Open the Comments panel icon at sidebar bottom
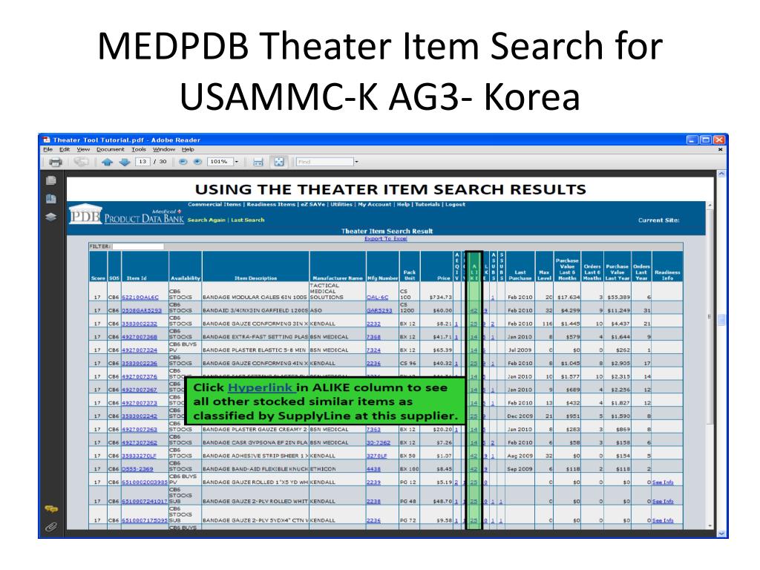Viewport: 760px width, 570px height. pyautogui.click(x=51, y=509)
